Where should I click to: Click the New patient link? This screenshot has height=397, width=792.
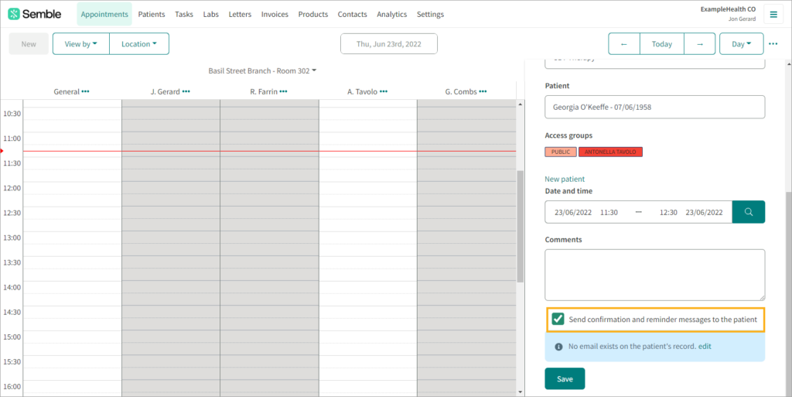pos(565,179)
